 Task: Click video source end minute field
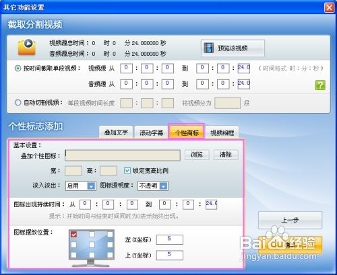click(x=223, y=69)
